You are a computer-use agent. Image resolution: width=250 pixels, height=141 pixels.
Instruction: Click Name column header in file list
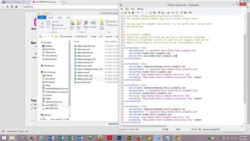pos(77,42)
